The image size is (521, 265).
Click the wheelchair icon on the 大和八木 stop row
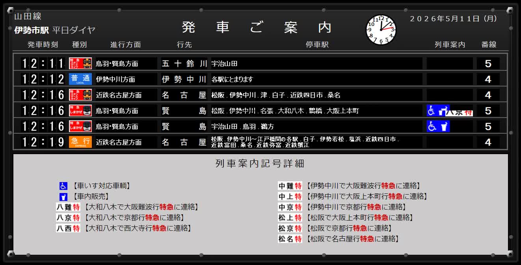[432, 110]
